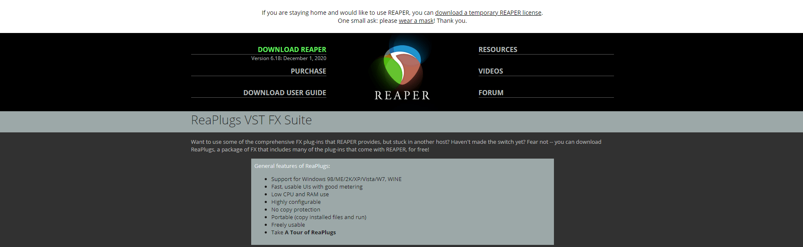Image resolution: width=803 pixels, height=247 pixels.
Task: Click the 'Want to use some of the comprehensive' paragraph
Action: [x=396, y=145]
